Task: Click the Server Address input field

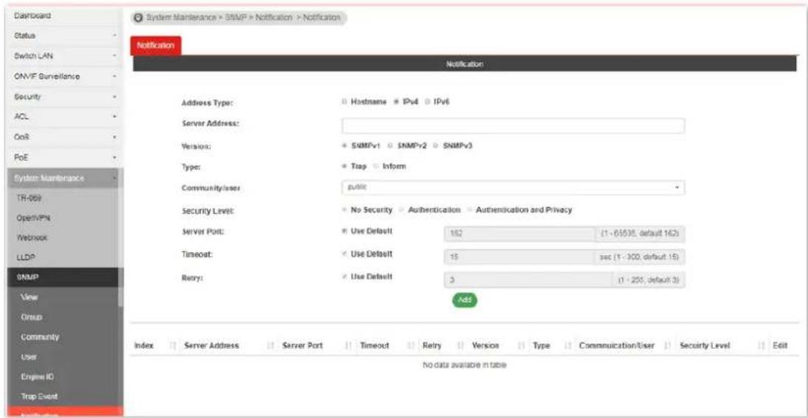Action: click(x=514, y=125)
